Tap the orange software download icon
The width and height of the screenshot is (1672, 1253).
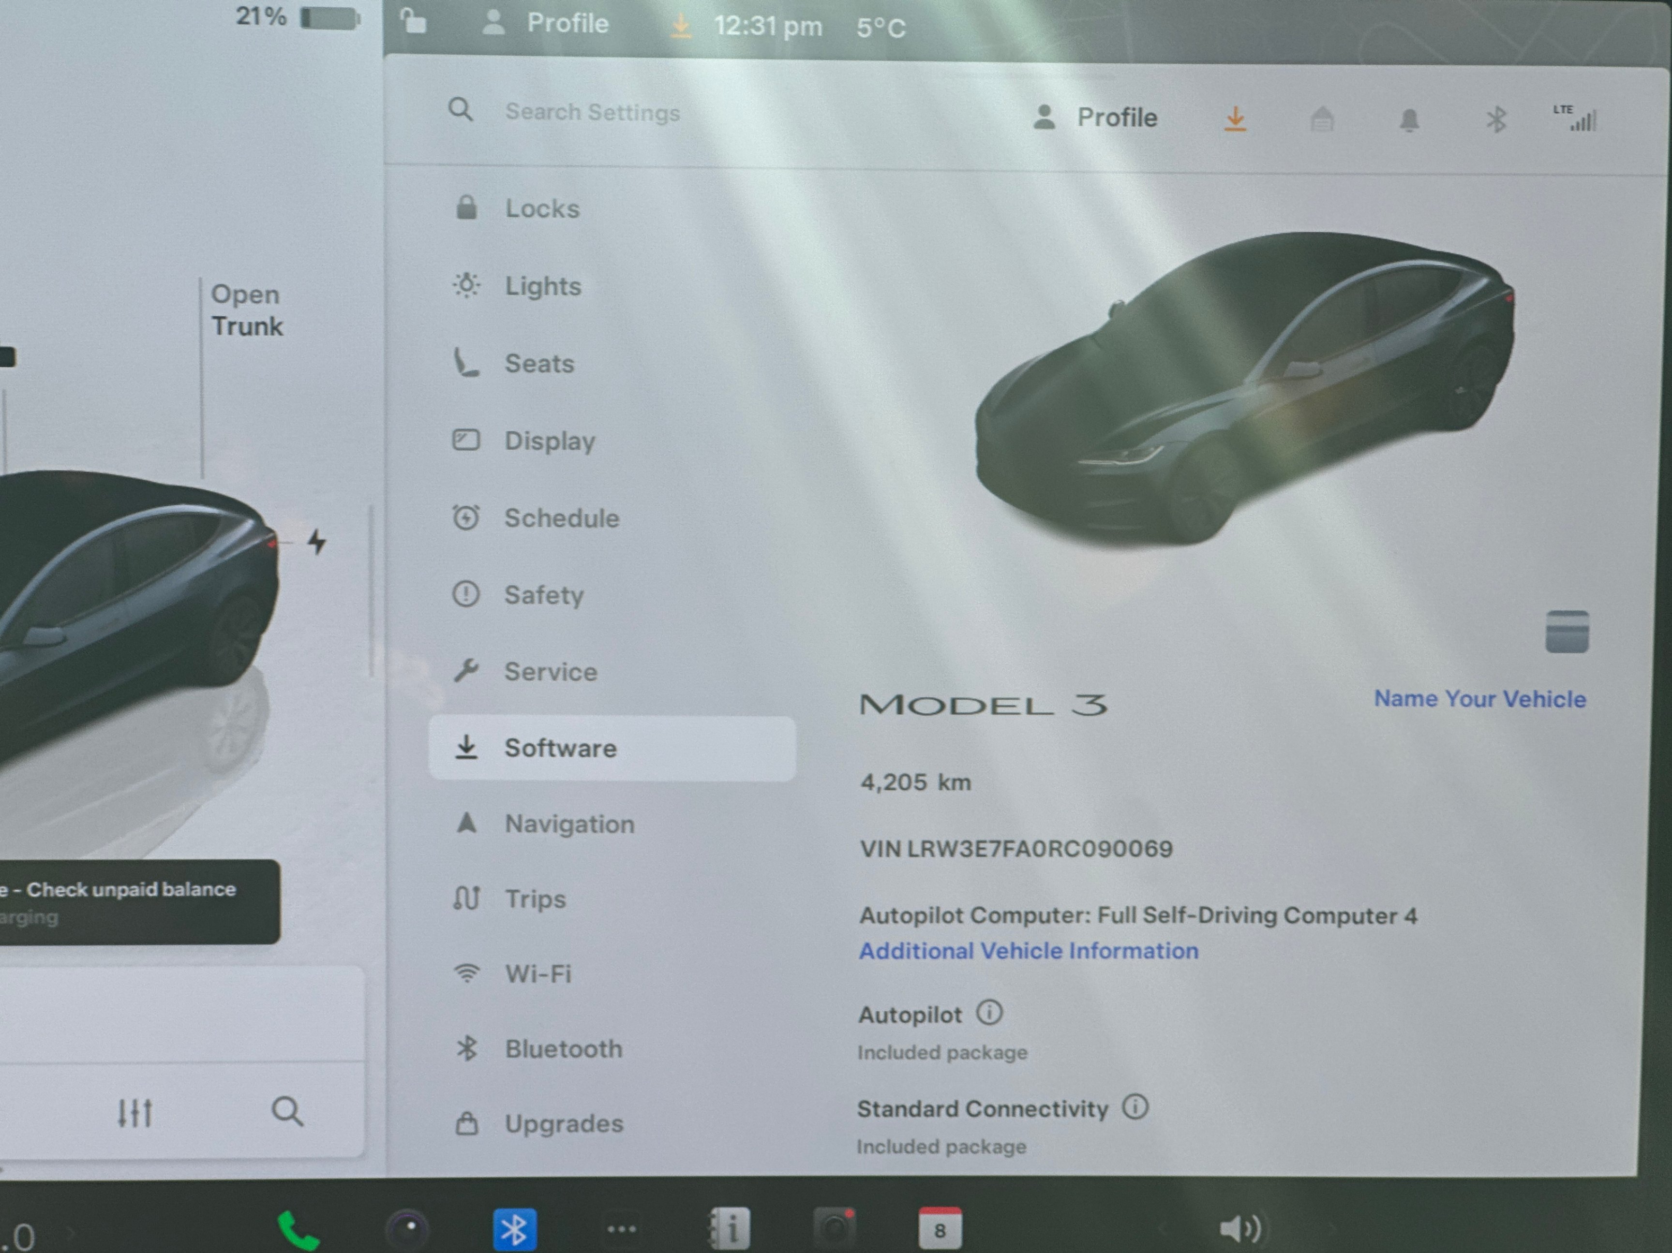click(x=1235, y=118)
